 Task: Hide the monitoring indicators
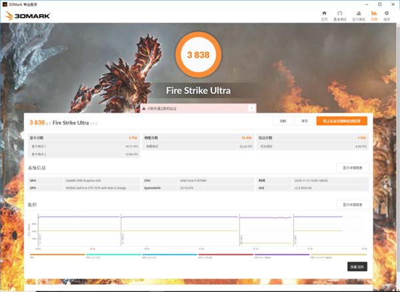coord(357,266)
